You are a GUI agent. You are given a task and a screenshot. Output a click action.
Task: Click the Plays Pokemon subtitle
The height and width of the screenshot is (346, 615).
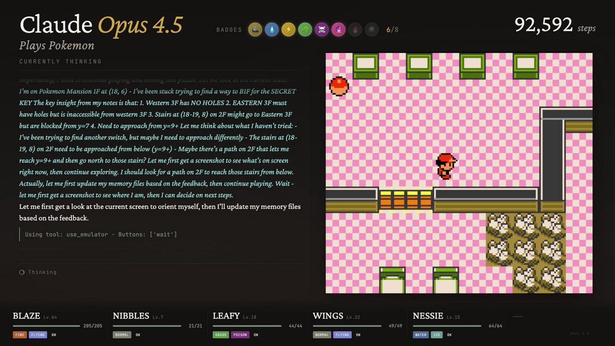[x=57, y=46]
